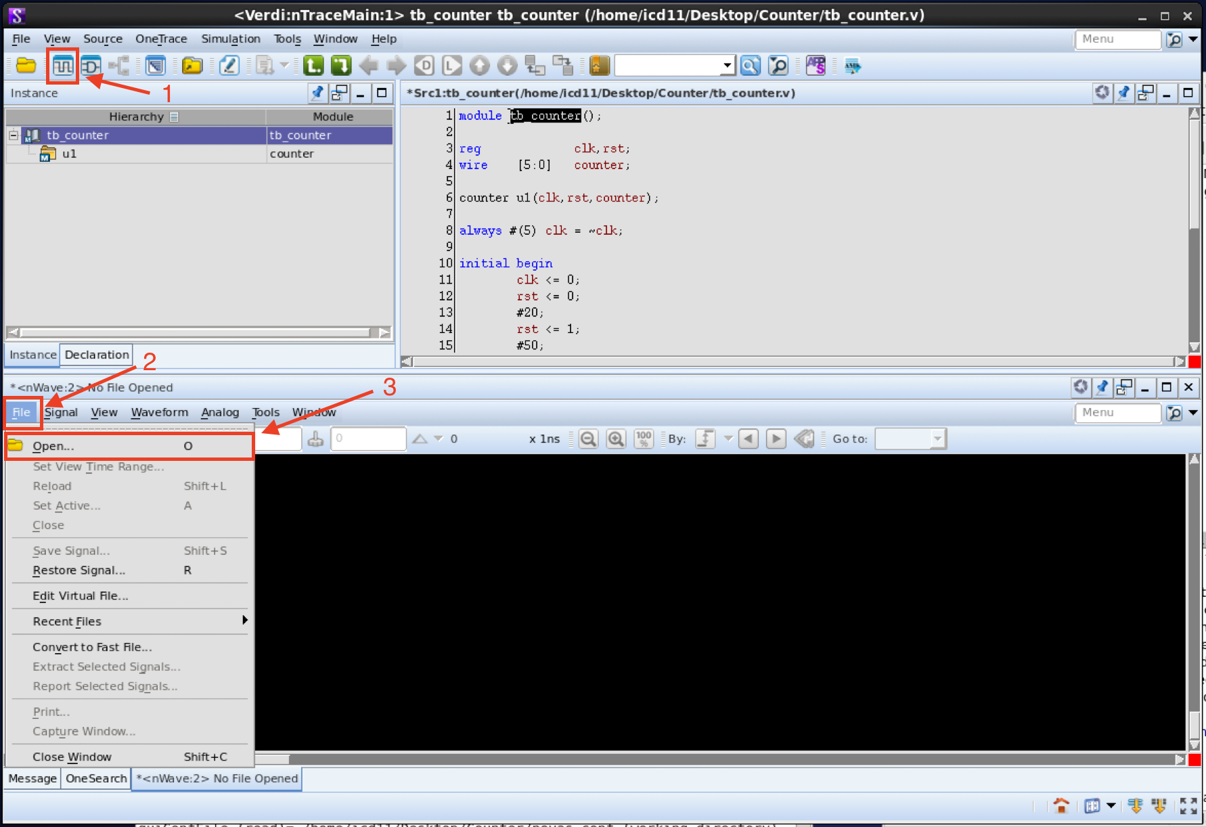Viewport: 1206px width, 827px height.
Task: Click the search magnifier icon on main toolbar
Action: [751, 65]
